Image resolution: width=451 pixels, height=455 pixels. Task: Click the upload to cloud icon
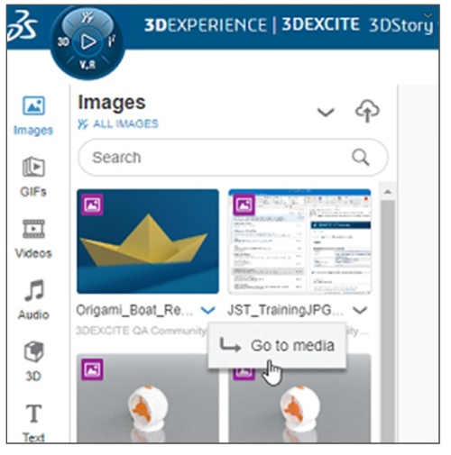(367, 111)
